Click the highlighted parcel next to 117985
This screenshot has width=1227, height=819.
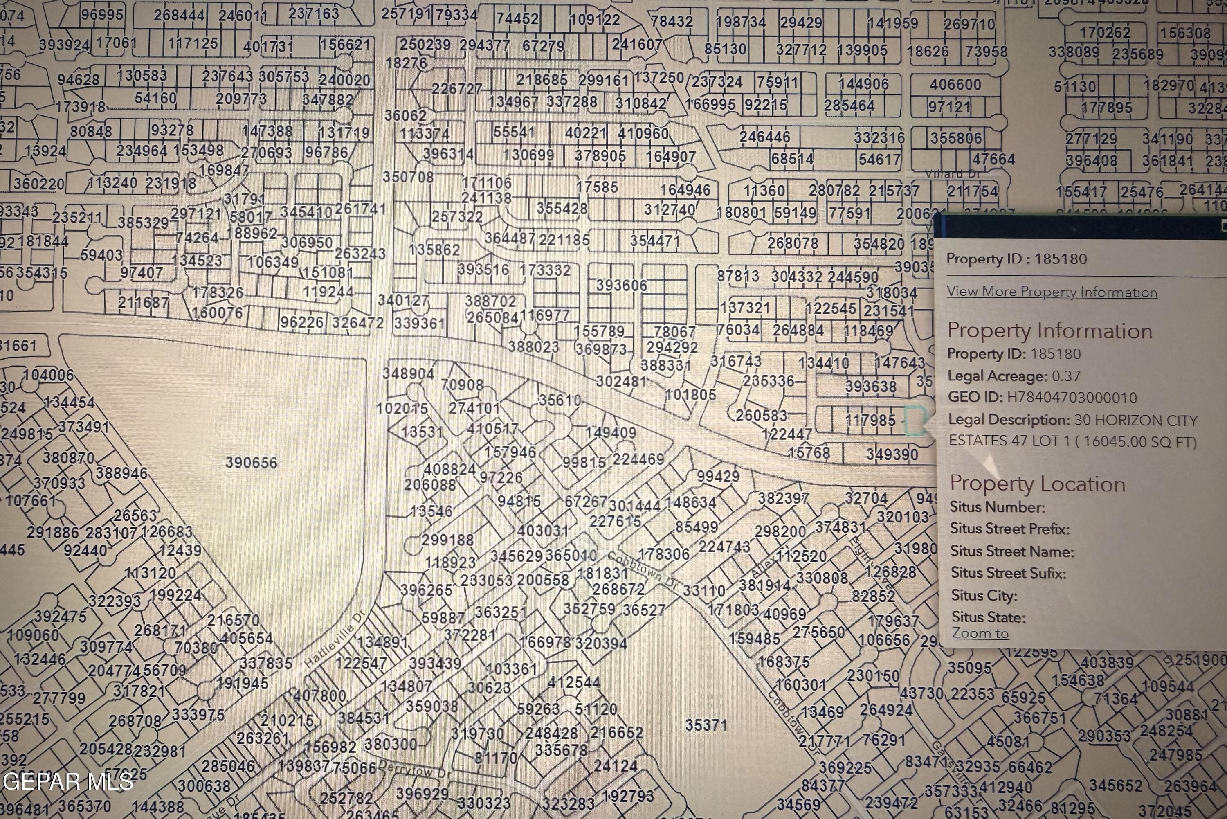[x=914, y=421]
